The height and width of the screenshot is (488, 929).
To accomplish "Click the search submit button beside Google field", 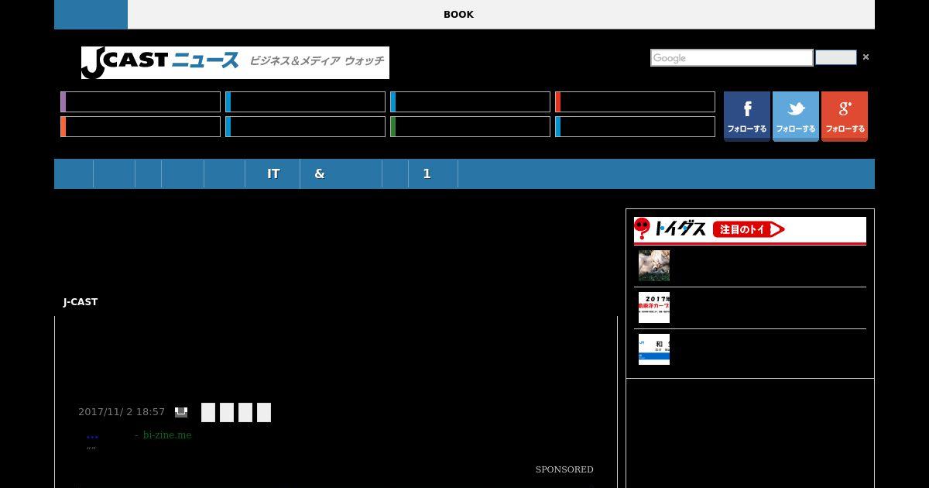I will (x=836, y=58).
